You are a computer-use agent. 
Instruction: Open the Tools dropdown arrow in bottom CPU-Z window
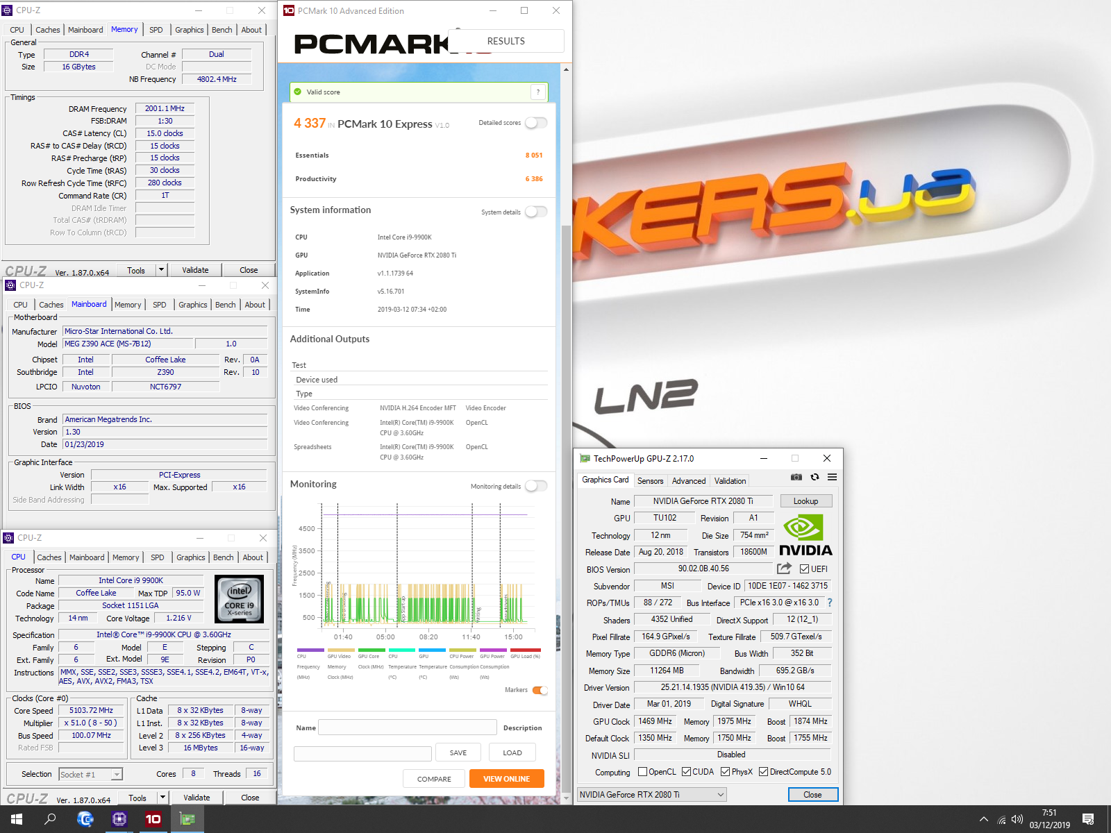click(162, 798)
